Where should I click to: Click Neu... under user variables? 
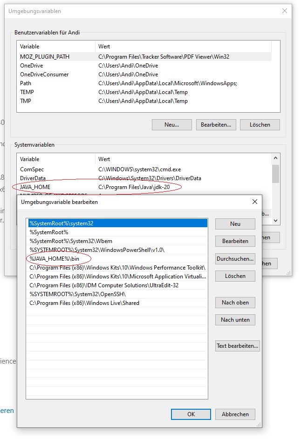pyautogui.click(x=171, y=125)
